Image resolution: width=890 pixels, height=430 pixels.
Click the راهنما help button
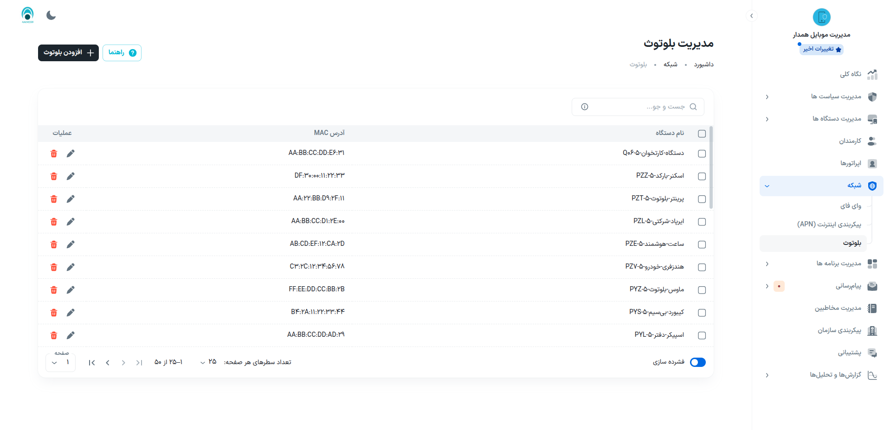coord(122,53)
